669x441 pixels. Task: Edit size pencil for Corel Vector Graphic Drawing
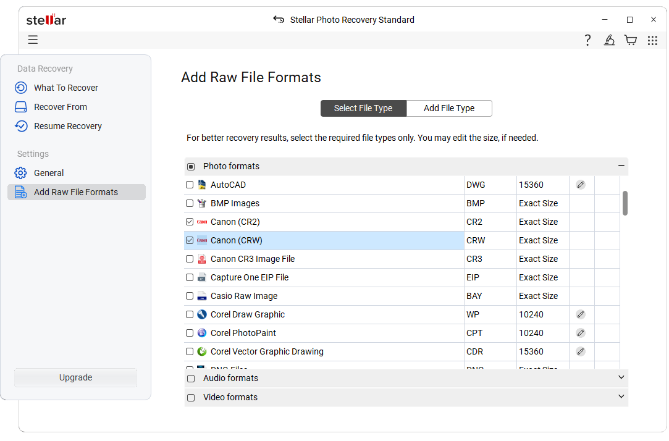pyautogui.click(x=581, y=352)
